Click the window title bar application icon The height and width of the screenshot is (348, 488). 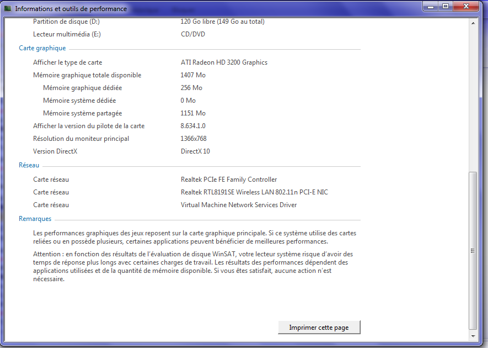point(8,8)
